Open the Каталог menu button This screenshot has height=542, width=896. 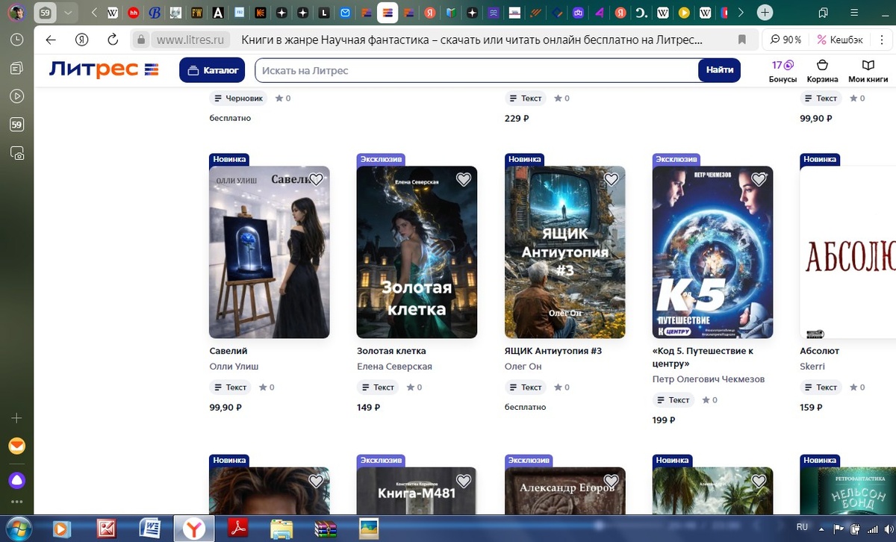tap(213, 70)
